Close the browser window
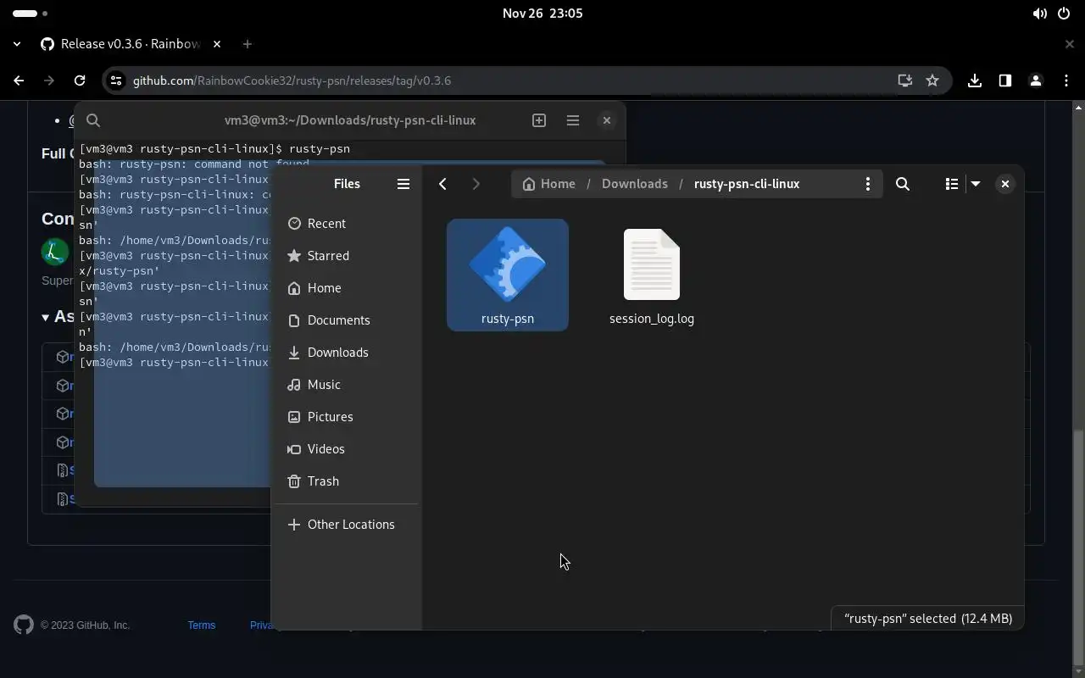The width and height of the screenshot is (1085, 678). pyautogui.click(x=1070, y=44)
